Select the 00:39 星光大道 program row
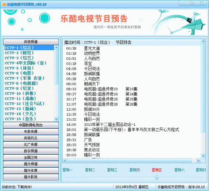 [132, 48]
